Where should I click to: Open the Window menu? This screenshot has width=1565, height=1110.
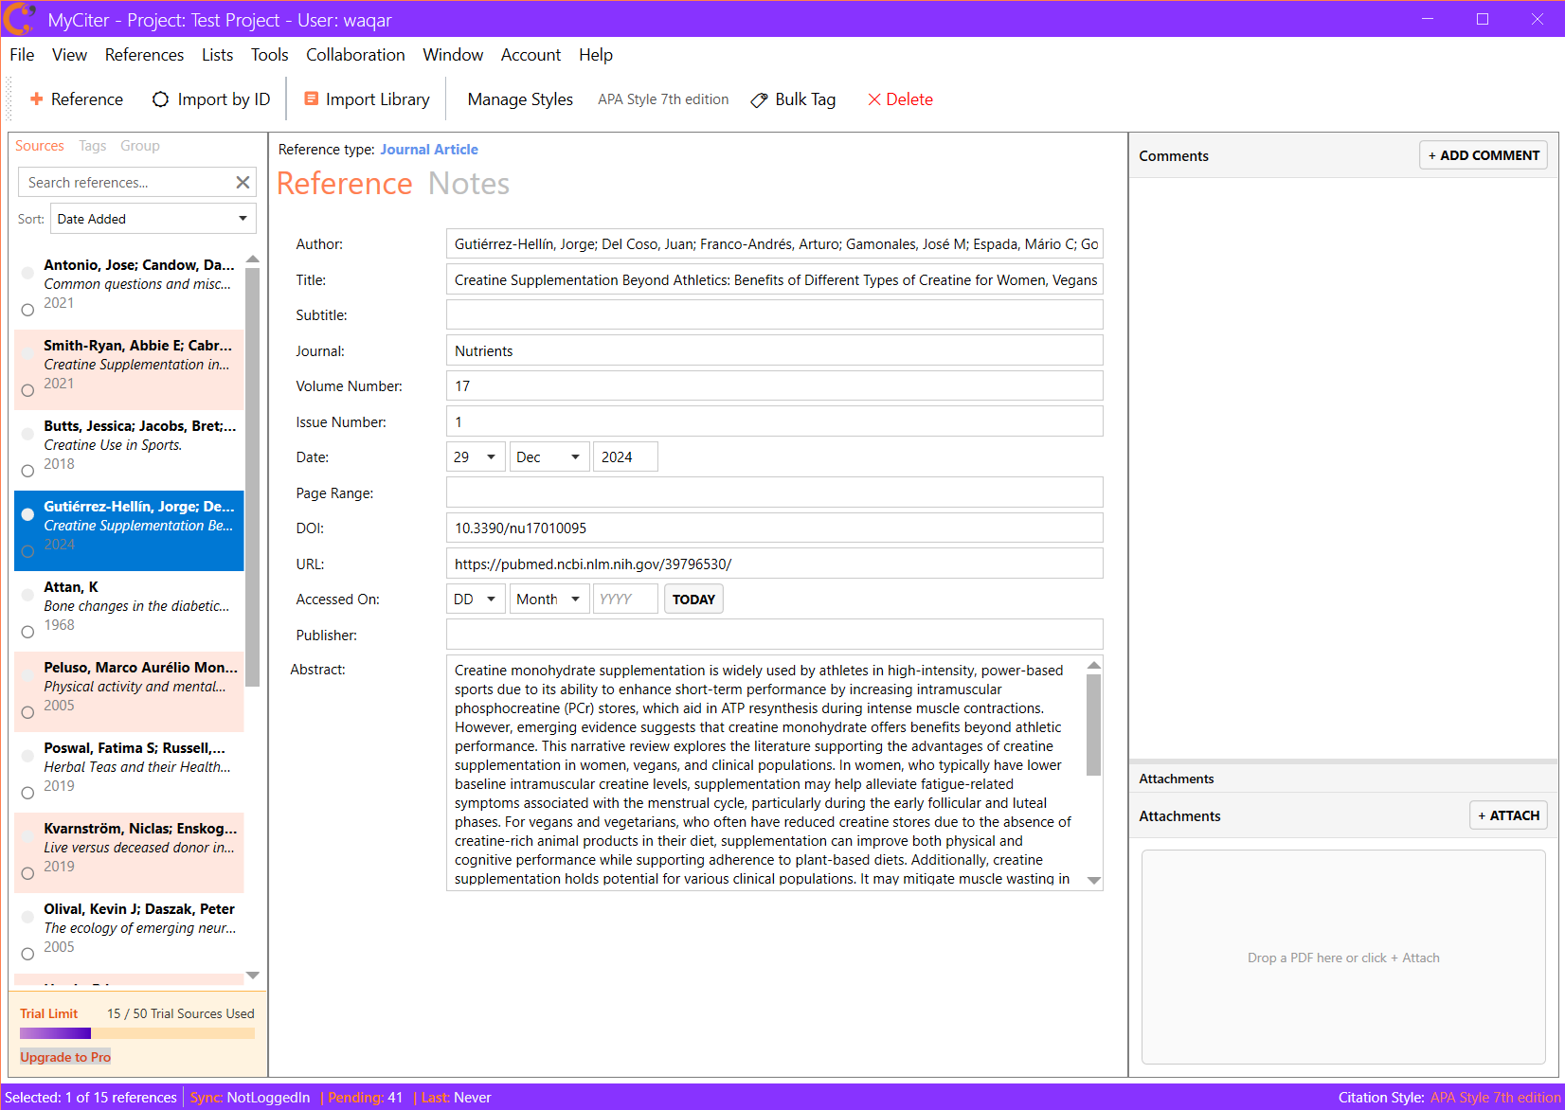click(453, 55)
